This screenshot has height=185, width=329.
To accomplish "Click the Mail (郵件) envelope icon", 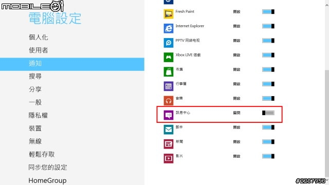I will (169, 129).
